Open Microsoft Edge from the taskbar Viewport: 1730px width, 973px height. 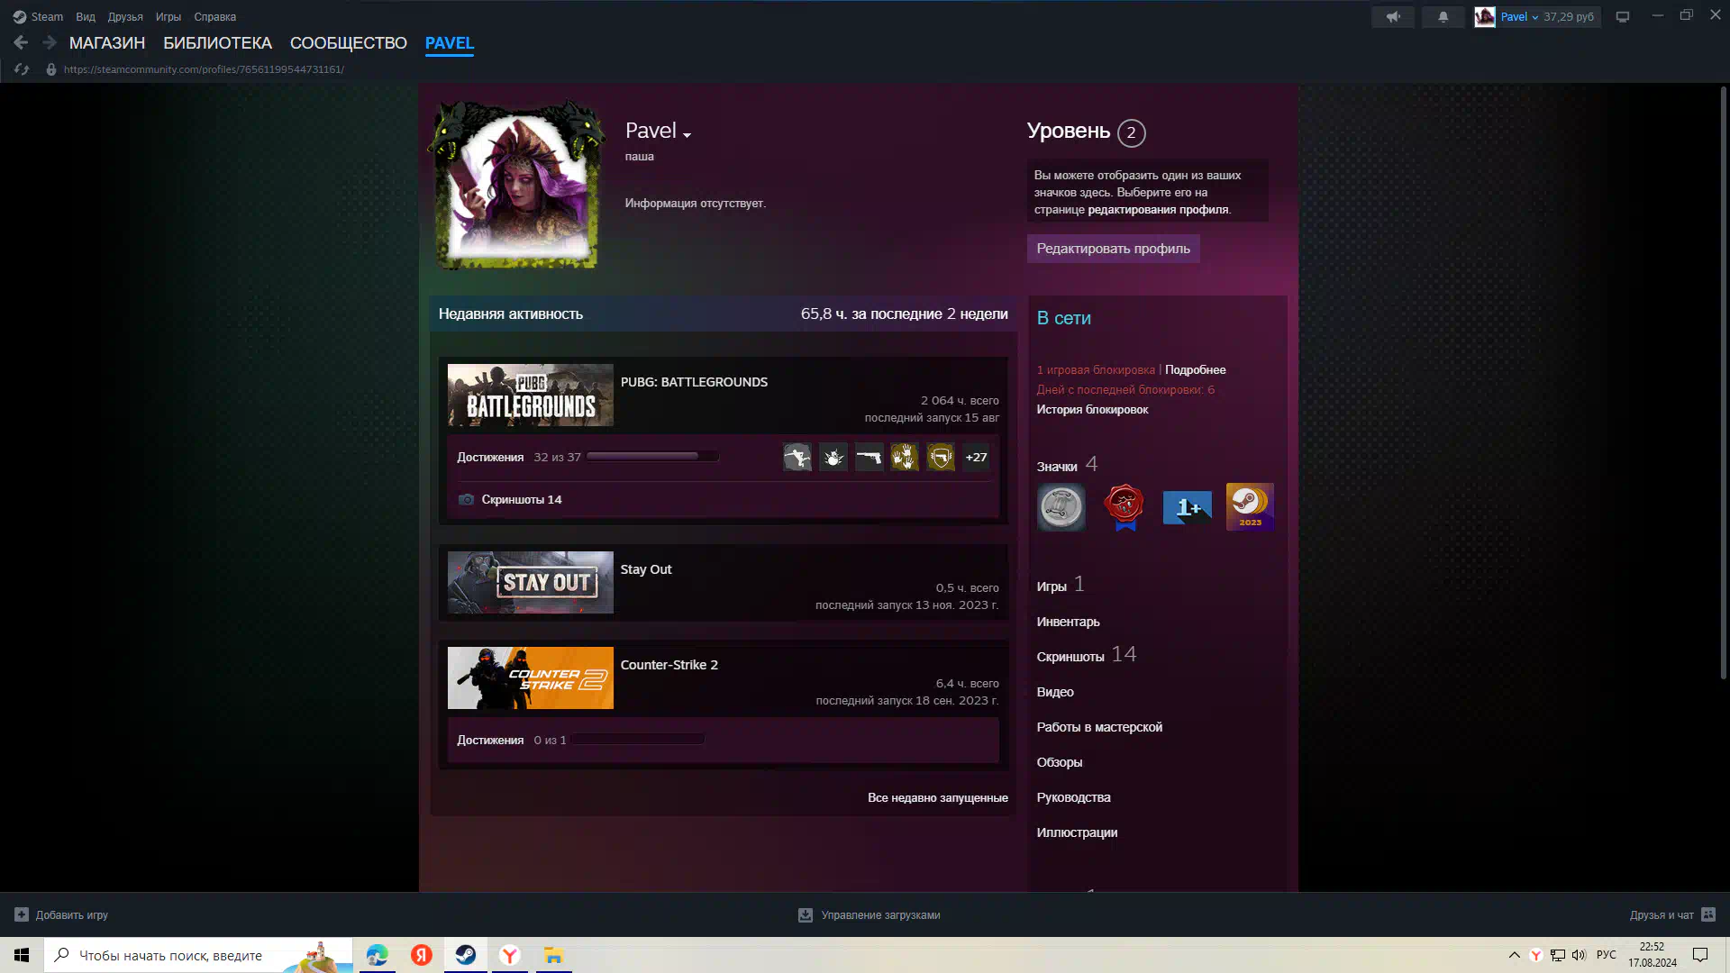377,955
